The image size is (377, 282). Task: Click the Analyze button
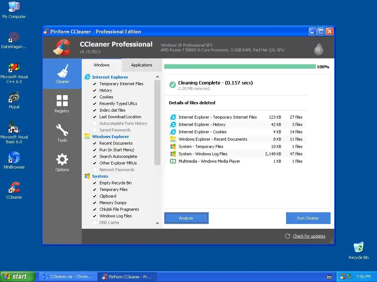coord(186,218)
